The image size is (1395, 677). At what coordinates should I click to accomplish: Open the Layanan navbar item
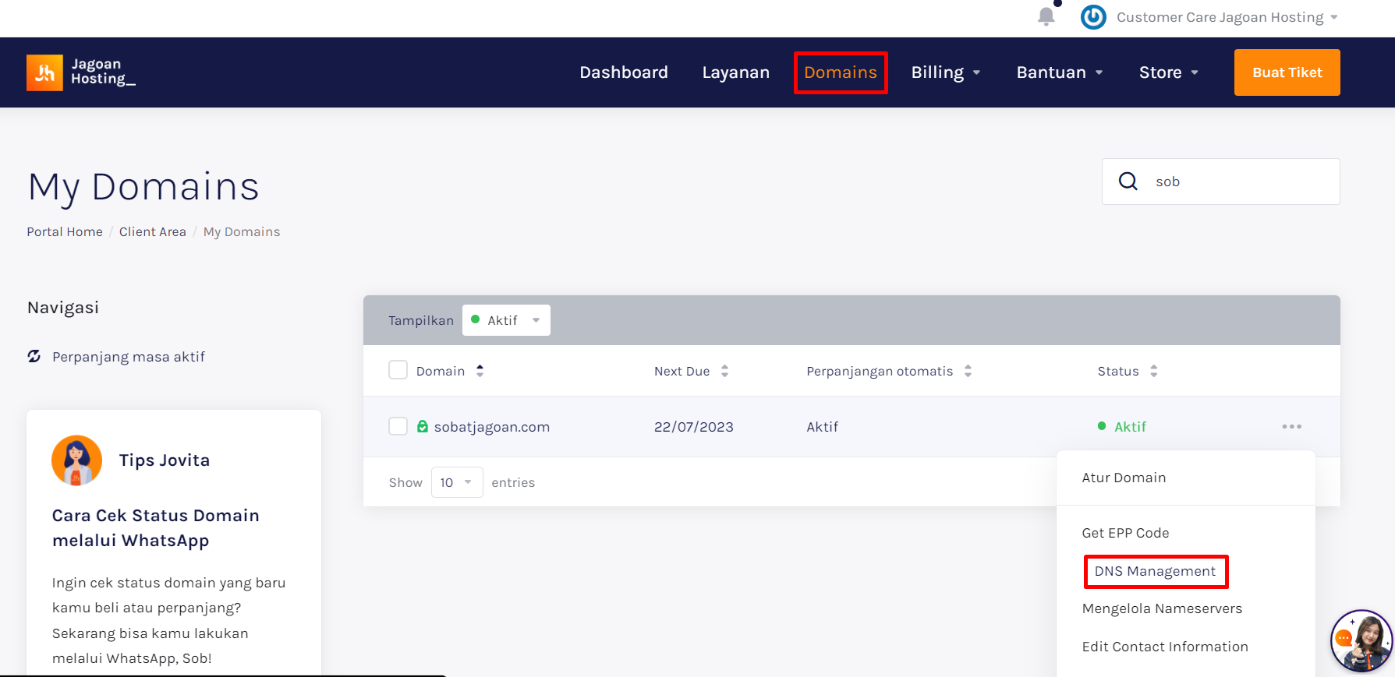(x=735, y=72)
